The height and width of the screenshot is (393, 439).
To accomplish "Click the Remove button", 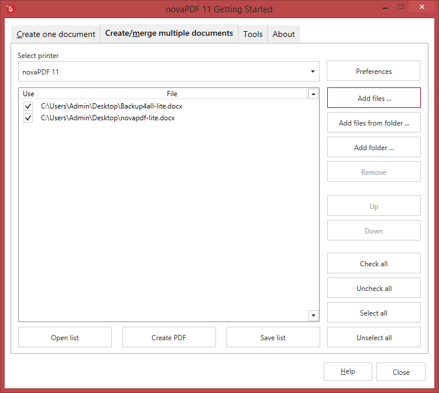I will (x=374, y=172).
